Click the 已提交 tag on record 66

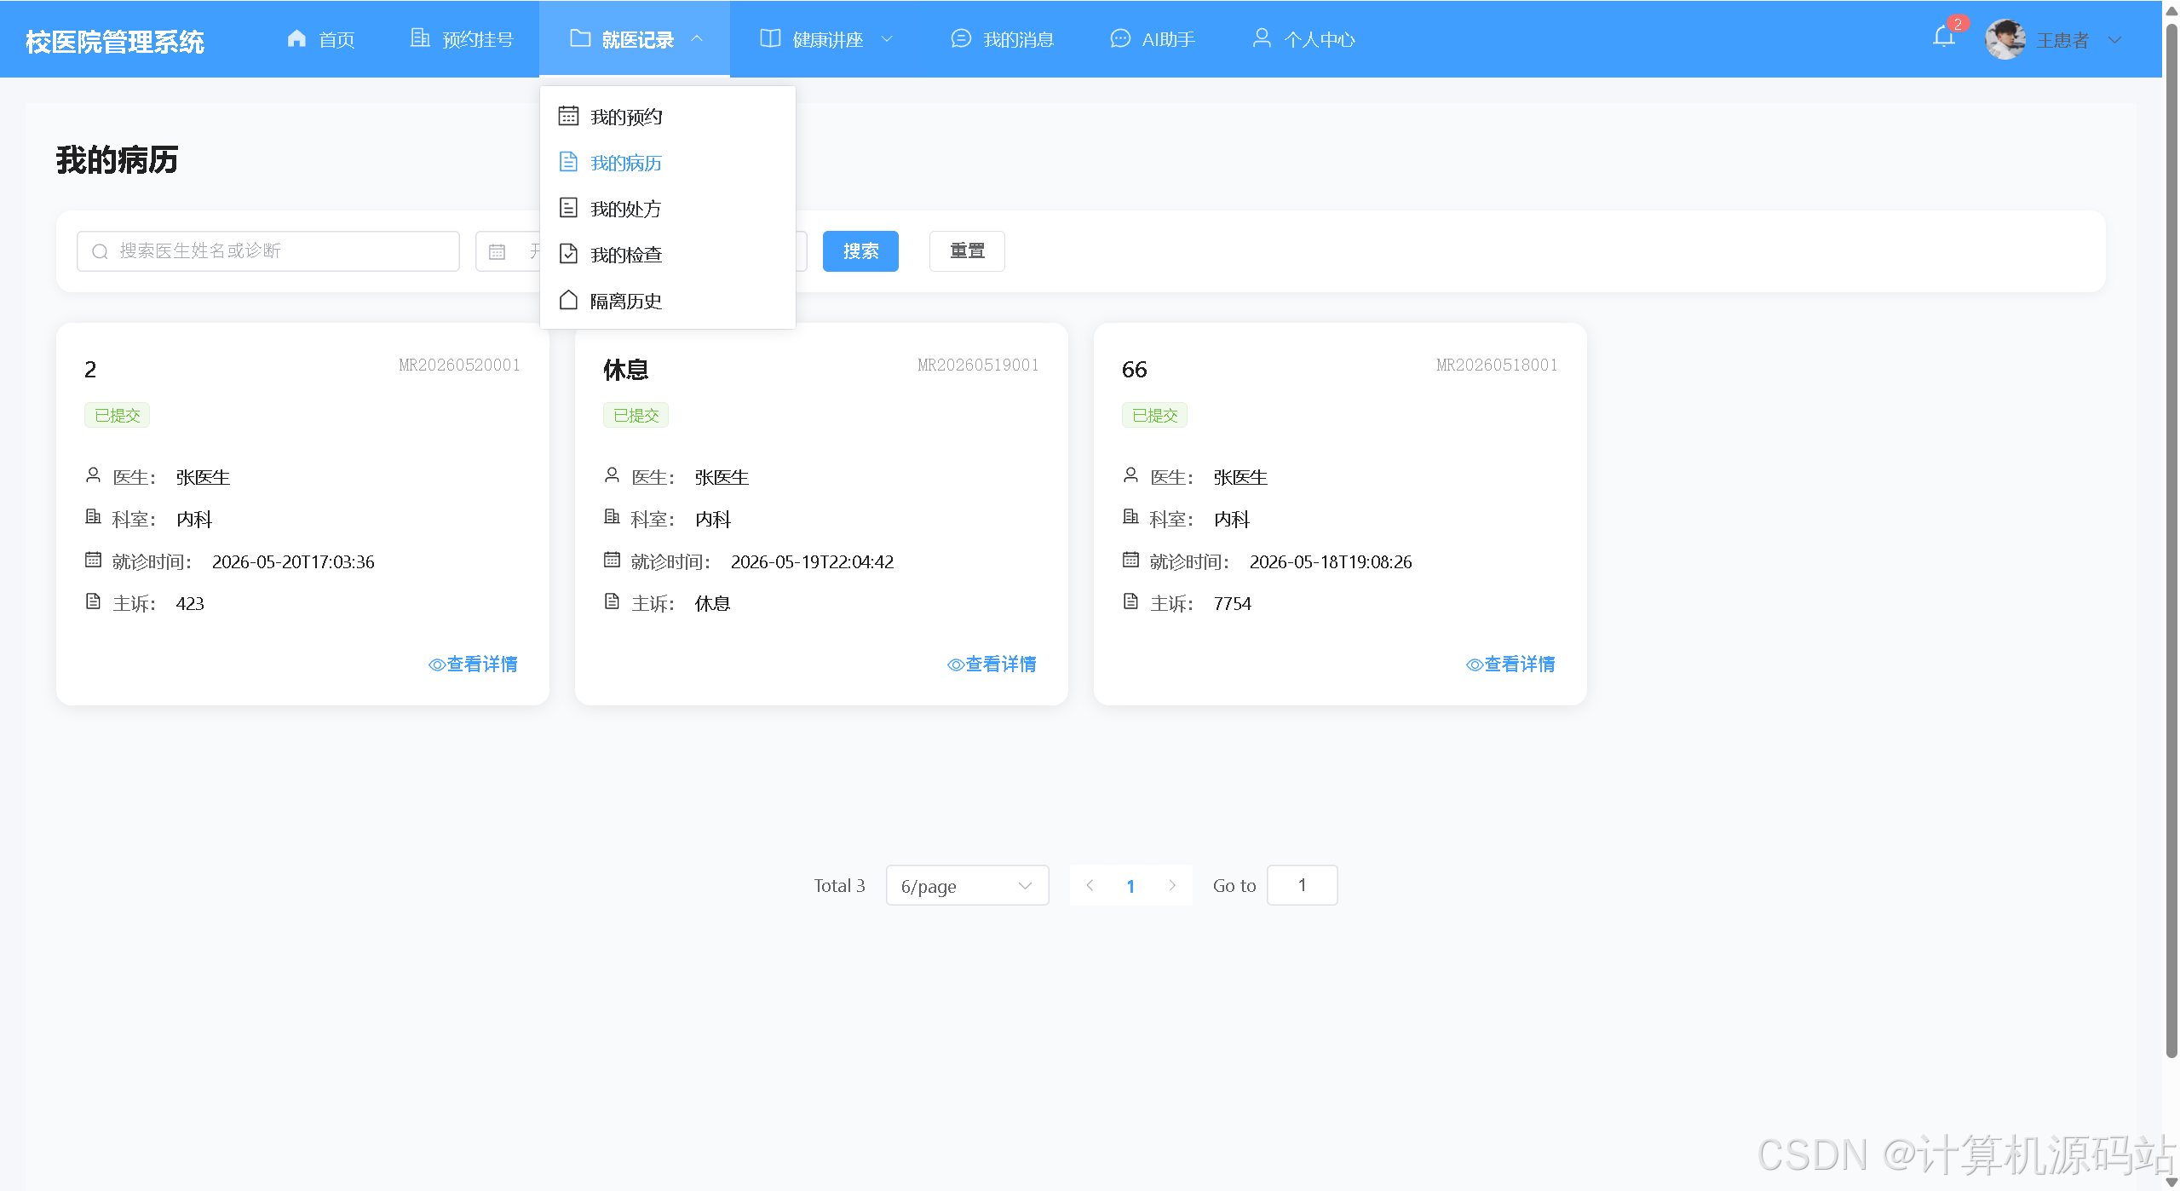(1154, 415)
